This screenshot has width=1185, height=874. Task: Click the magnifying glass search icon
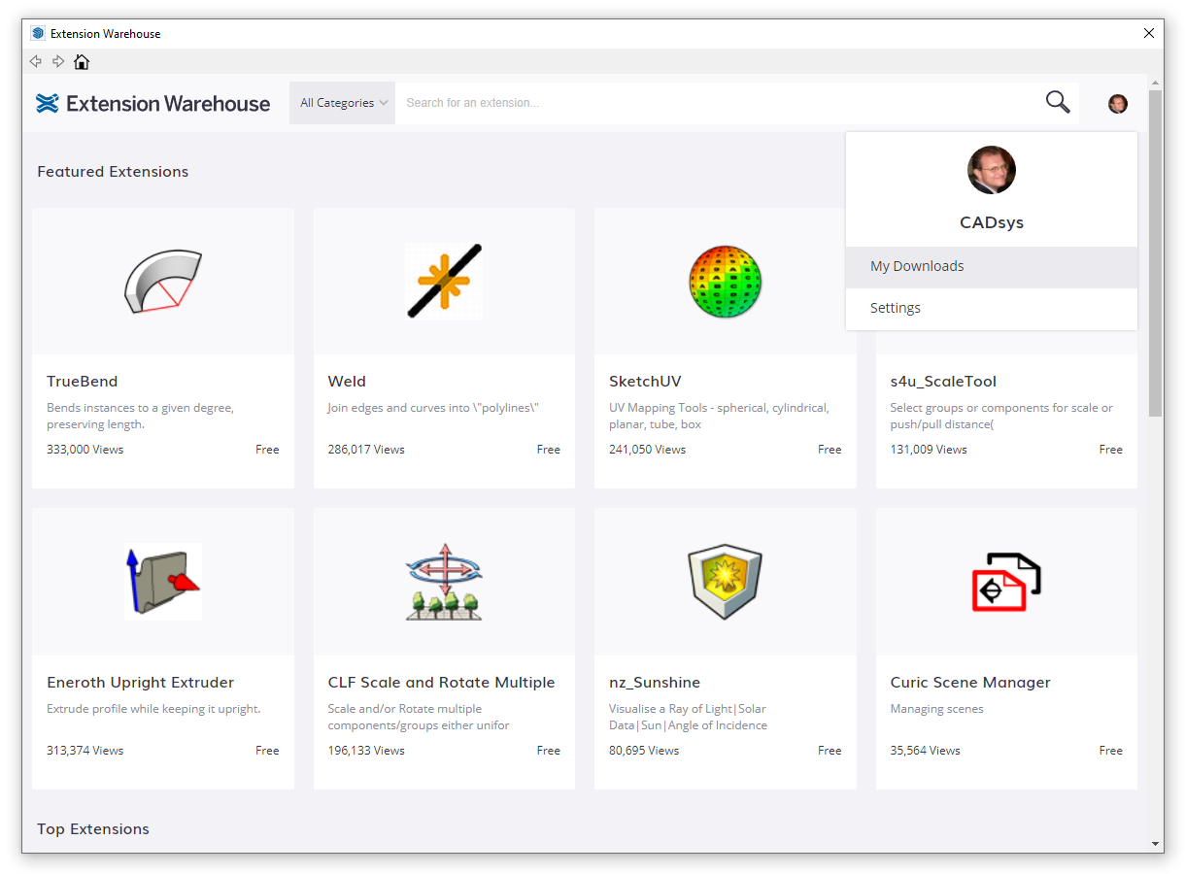(1058, 102)
